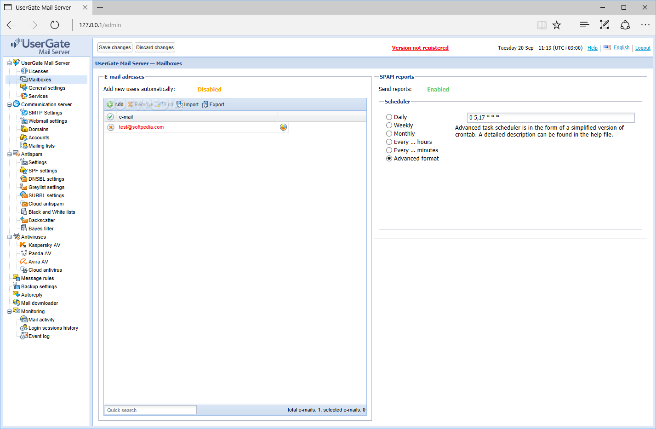Select the Weekly scheduler option
The width and height of the screenshot is (656, 429).
(389, 125)
